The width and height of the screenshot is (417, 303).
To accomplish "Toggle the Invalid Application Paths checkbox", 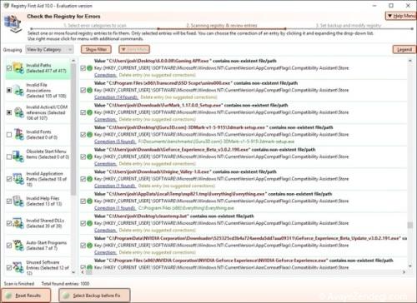I will click(x=9, y=179).
